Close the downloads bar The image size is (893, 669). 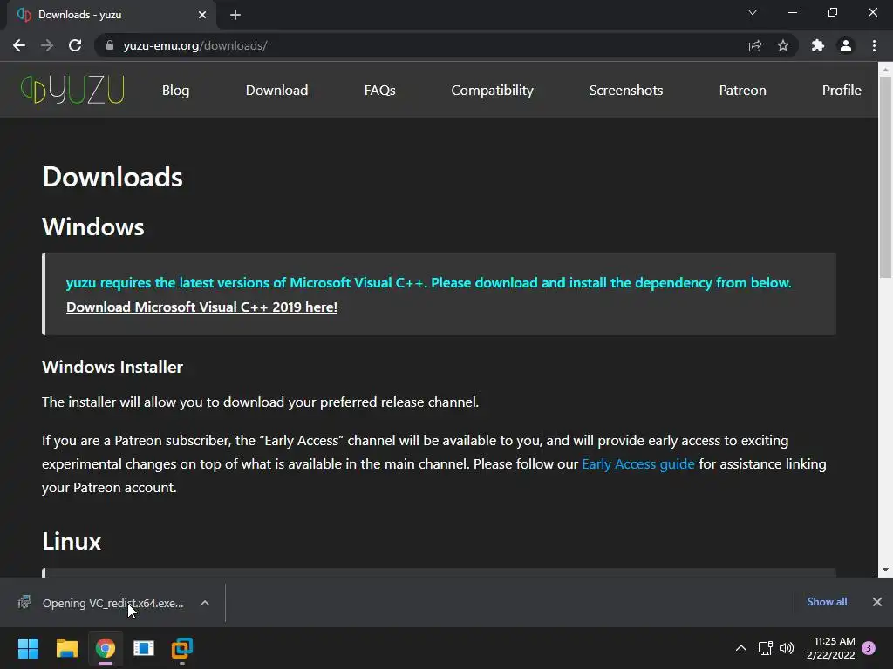[x=877, y=602]
